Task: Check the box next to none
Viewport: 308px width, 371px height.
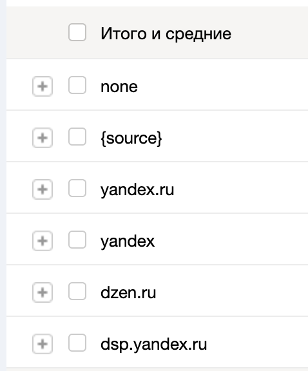Action: pos(77,85)
